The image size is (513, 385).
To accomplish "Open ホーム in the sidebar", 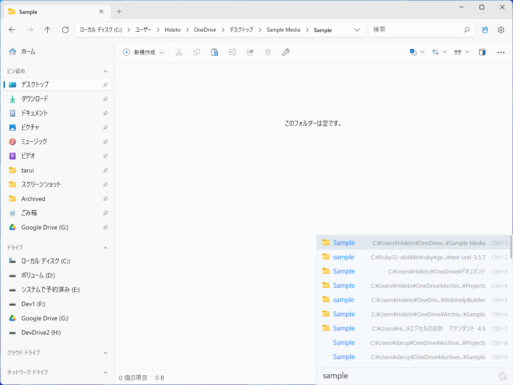I will (x=57, y=52).
